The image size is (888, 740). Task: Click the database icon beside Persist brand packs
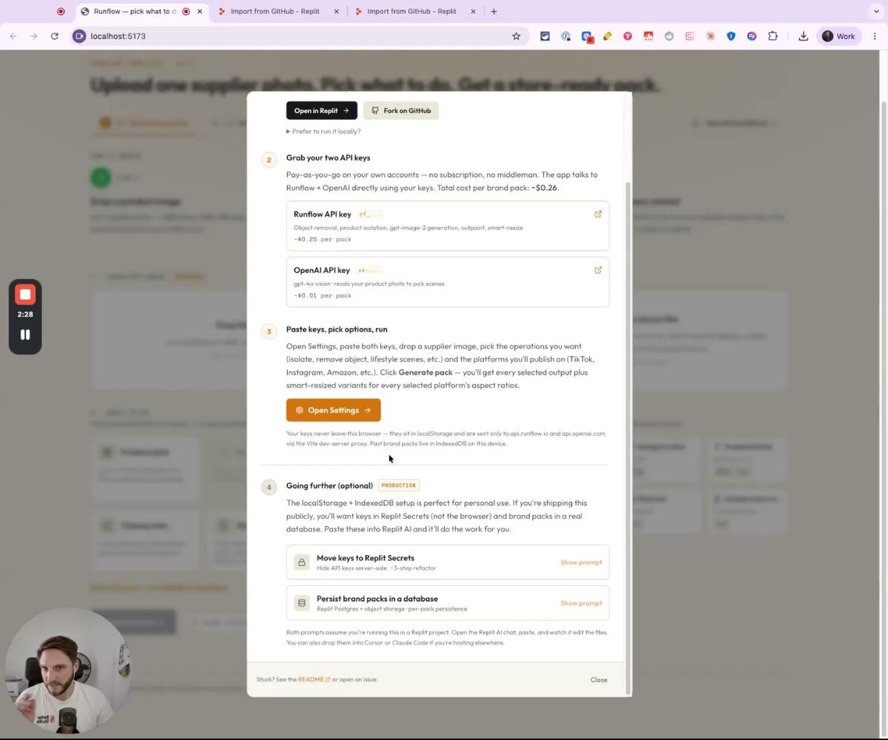(x=301, y=603)
